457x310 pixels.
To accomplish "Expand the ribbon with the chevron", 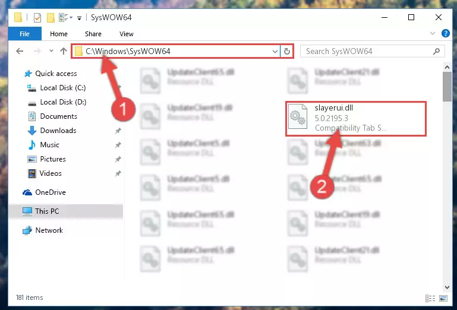I will click(433, 33).
